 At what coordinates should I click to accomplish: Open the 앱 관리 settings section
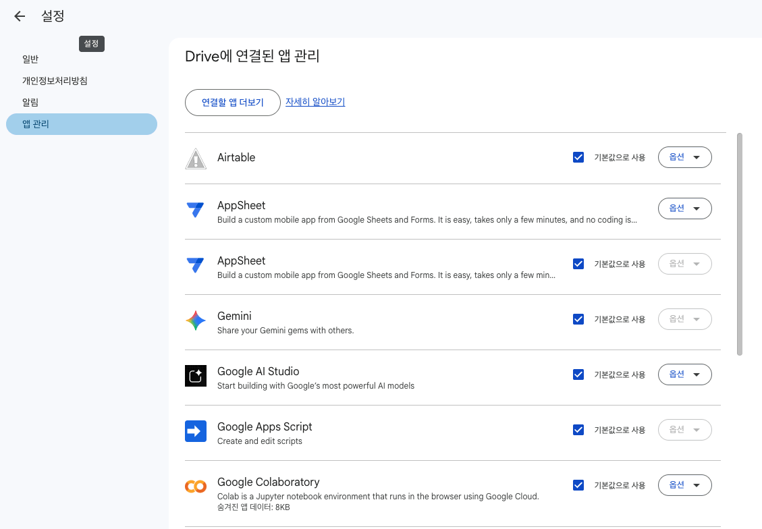[81, 123]
